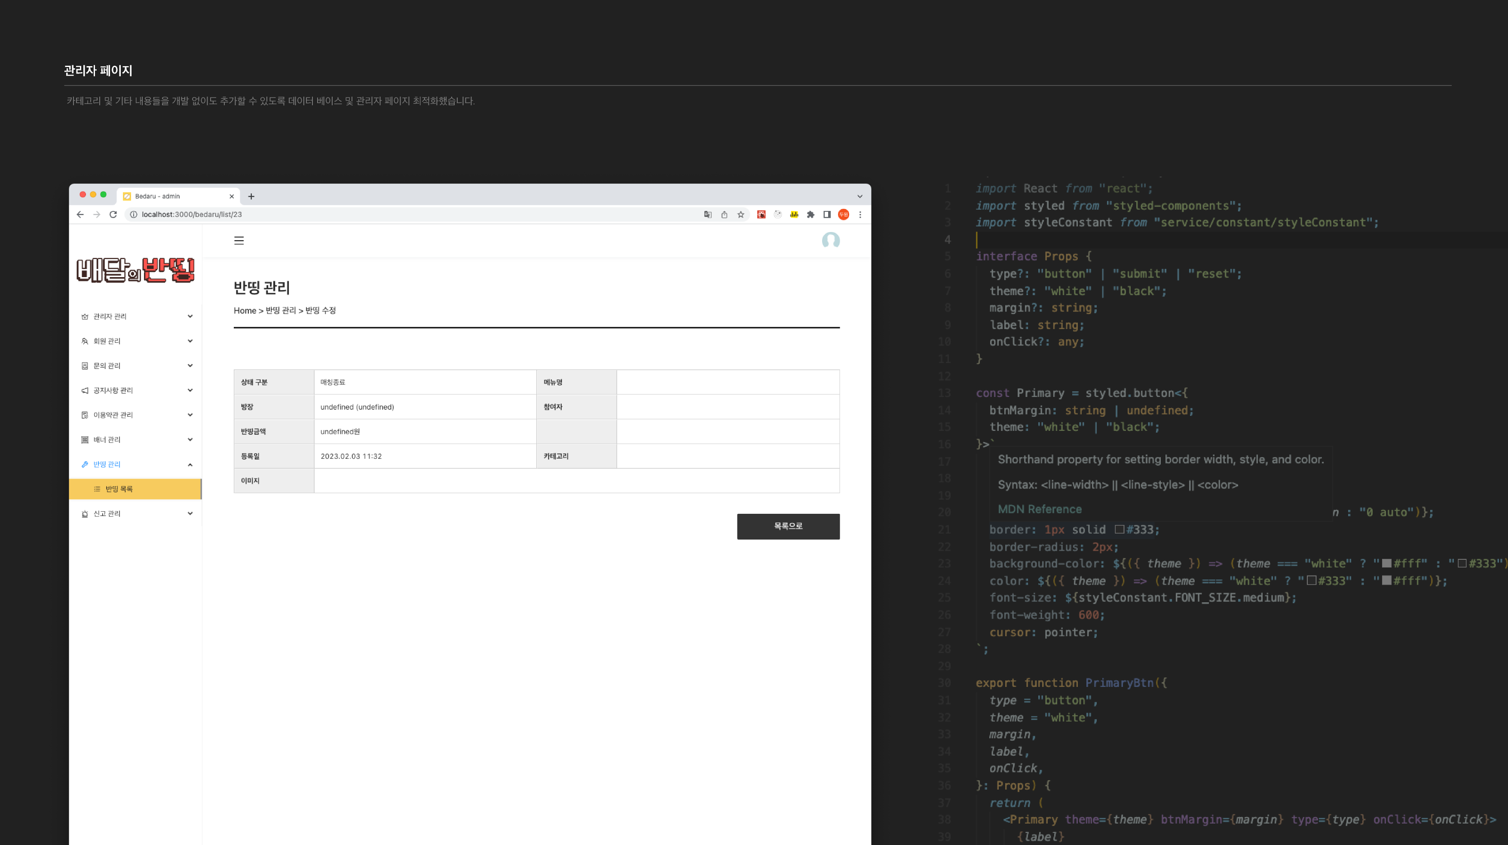Click the 카테고리 column label
This screenshot has width=1508, height=845.
pyautogui.click(x=556, y=456)
